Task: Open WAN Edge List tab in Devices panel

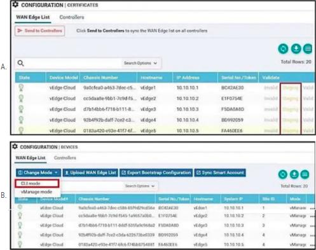Action: [31, 158]
